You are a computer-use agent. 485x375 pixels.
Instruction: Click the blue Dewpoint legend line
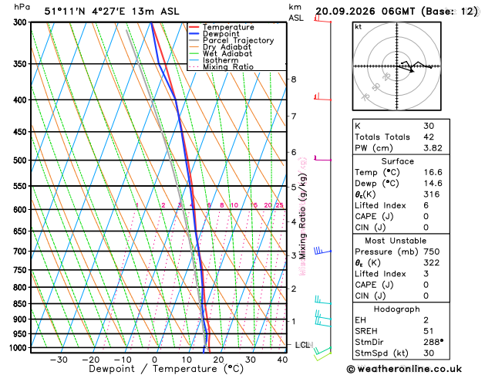coord(194,34)
